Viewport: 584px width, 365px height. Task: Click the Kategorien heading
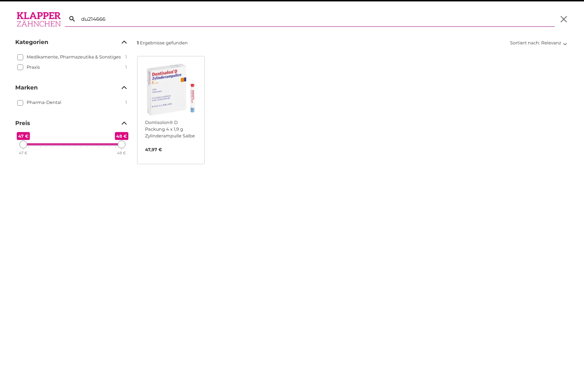click(32, 42)
